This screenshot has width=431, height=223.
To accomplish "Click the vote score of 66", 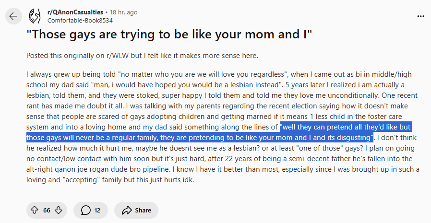I will click(x=47, y=210).
